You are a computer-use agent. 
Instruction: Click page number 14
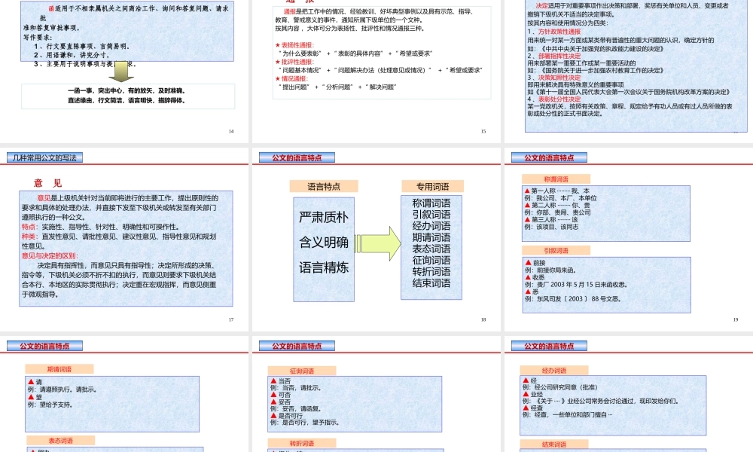click(x=231, y=131)
